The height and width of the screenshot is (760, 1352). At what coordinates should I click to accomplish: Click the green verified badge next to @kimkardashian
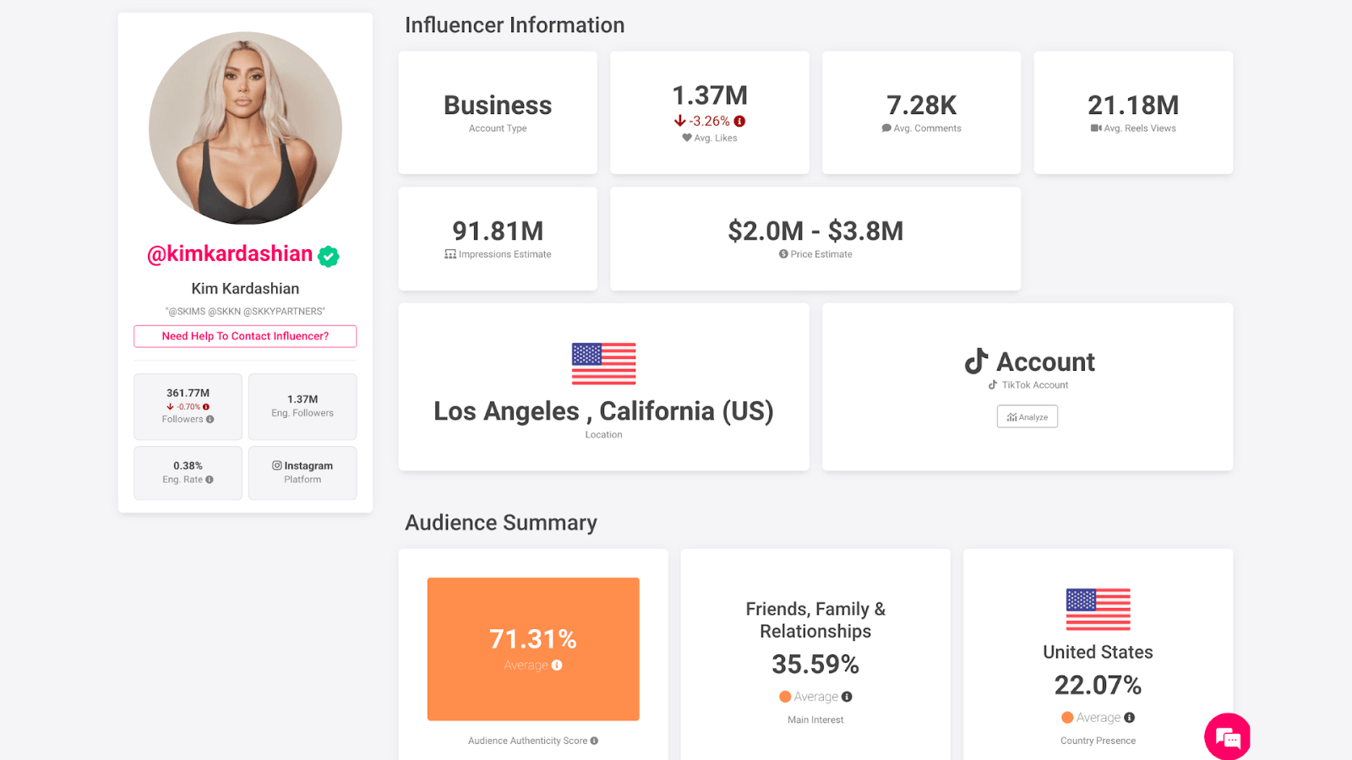(x=329, y=256)
